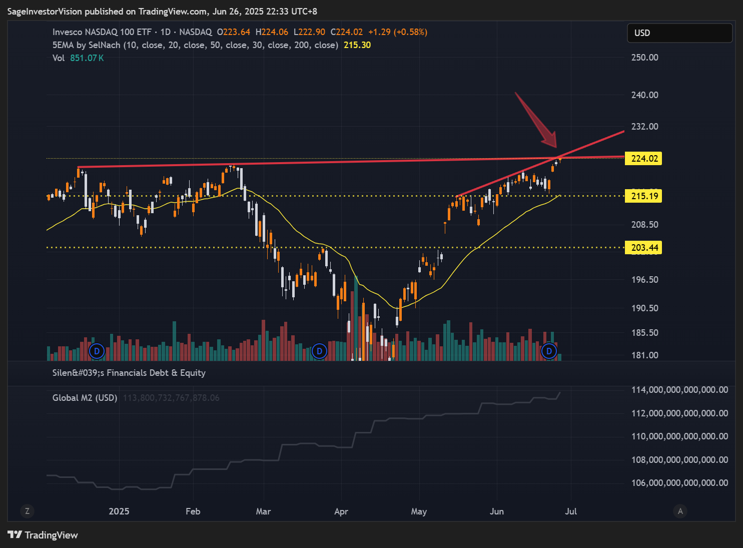Click the Jul label on the time axis
This screenshot has width=743, height=548.
coord(571,511)
